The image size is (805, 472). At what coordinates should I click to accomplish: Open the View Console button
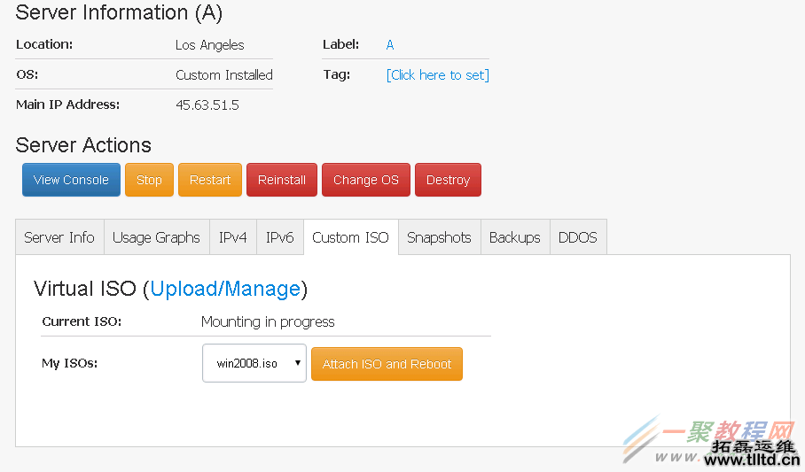71,180
